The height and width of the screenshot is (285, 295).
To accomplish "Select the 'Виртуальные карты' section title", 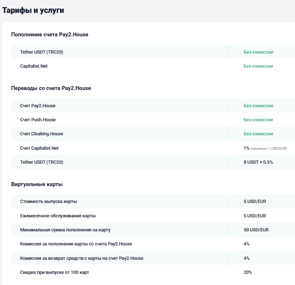I will point(37,184).
